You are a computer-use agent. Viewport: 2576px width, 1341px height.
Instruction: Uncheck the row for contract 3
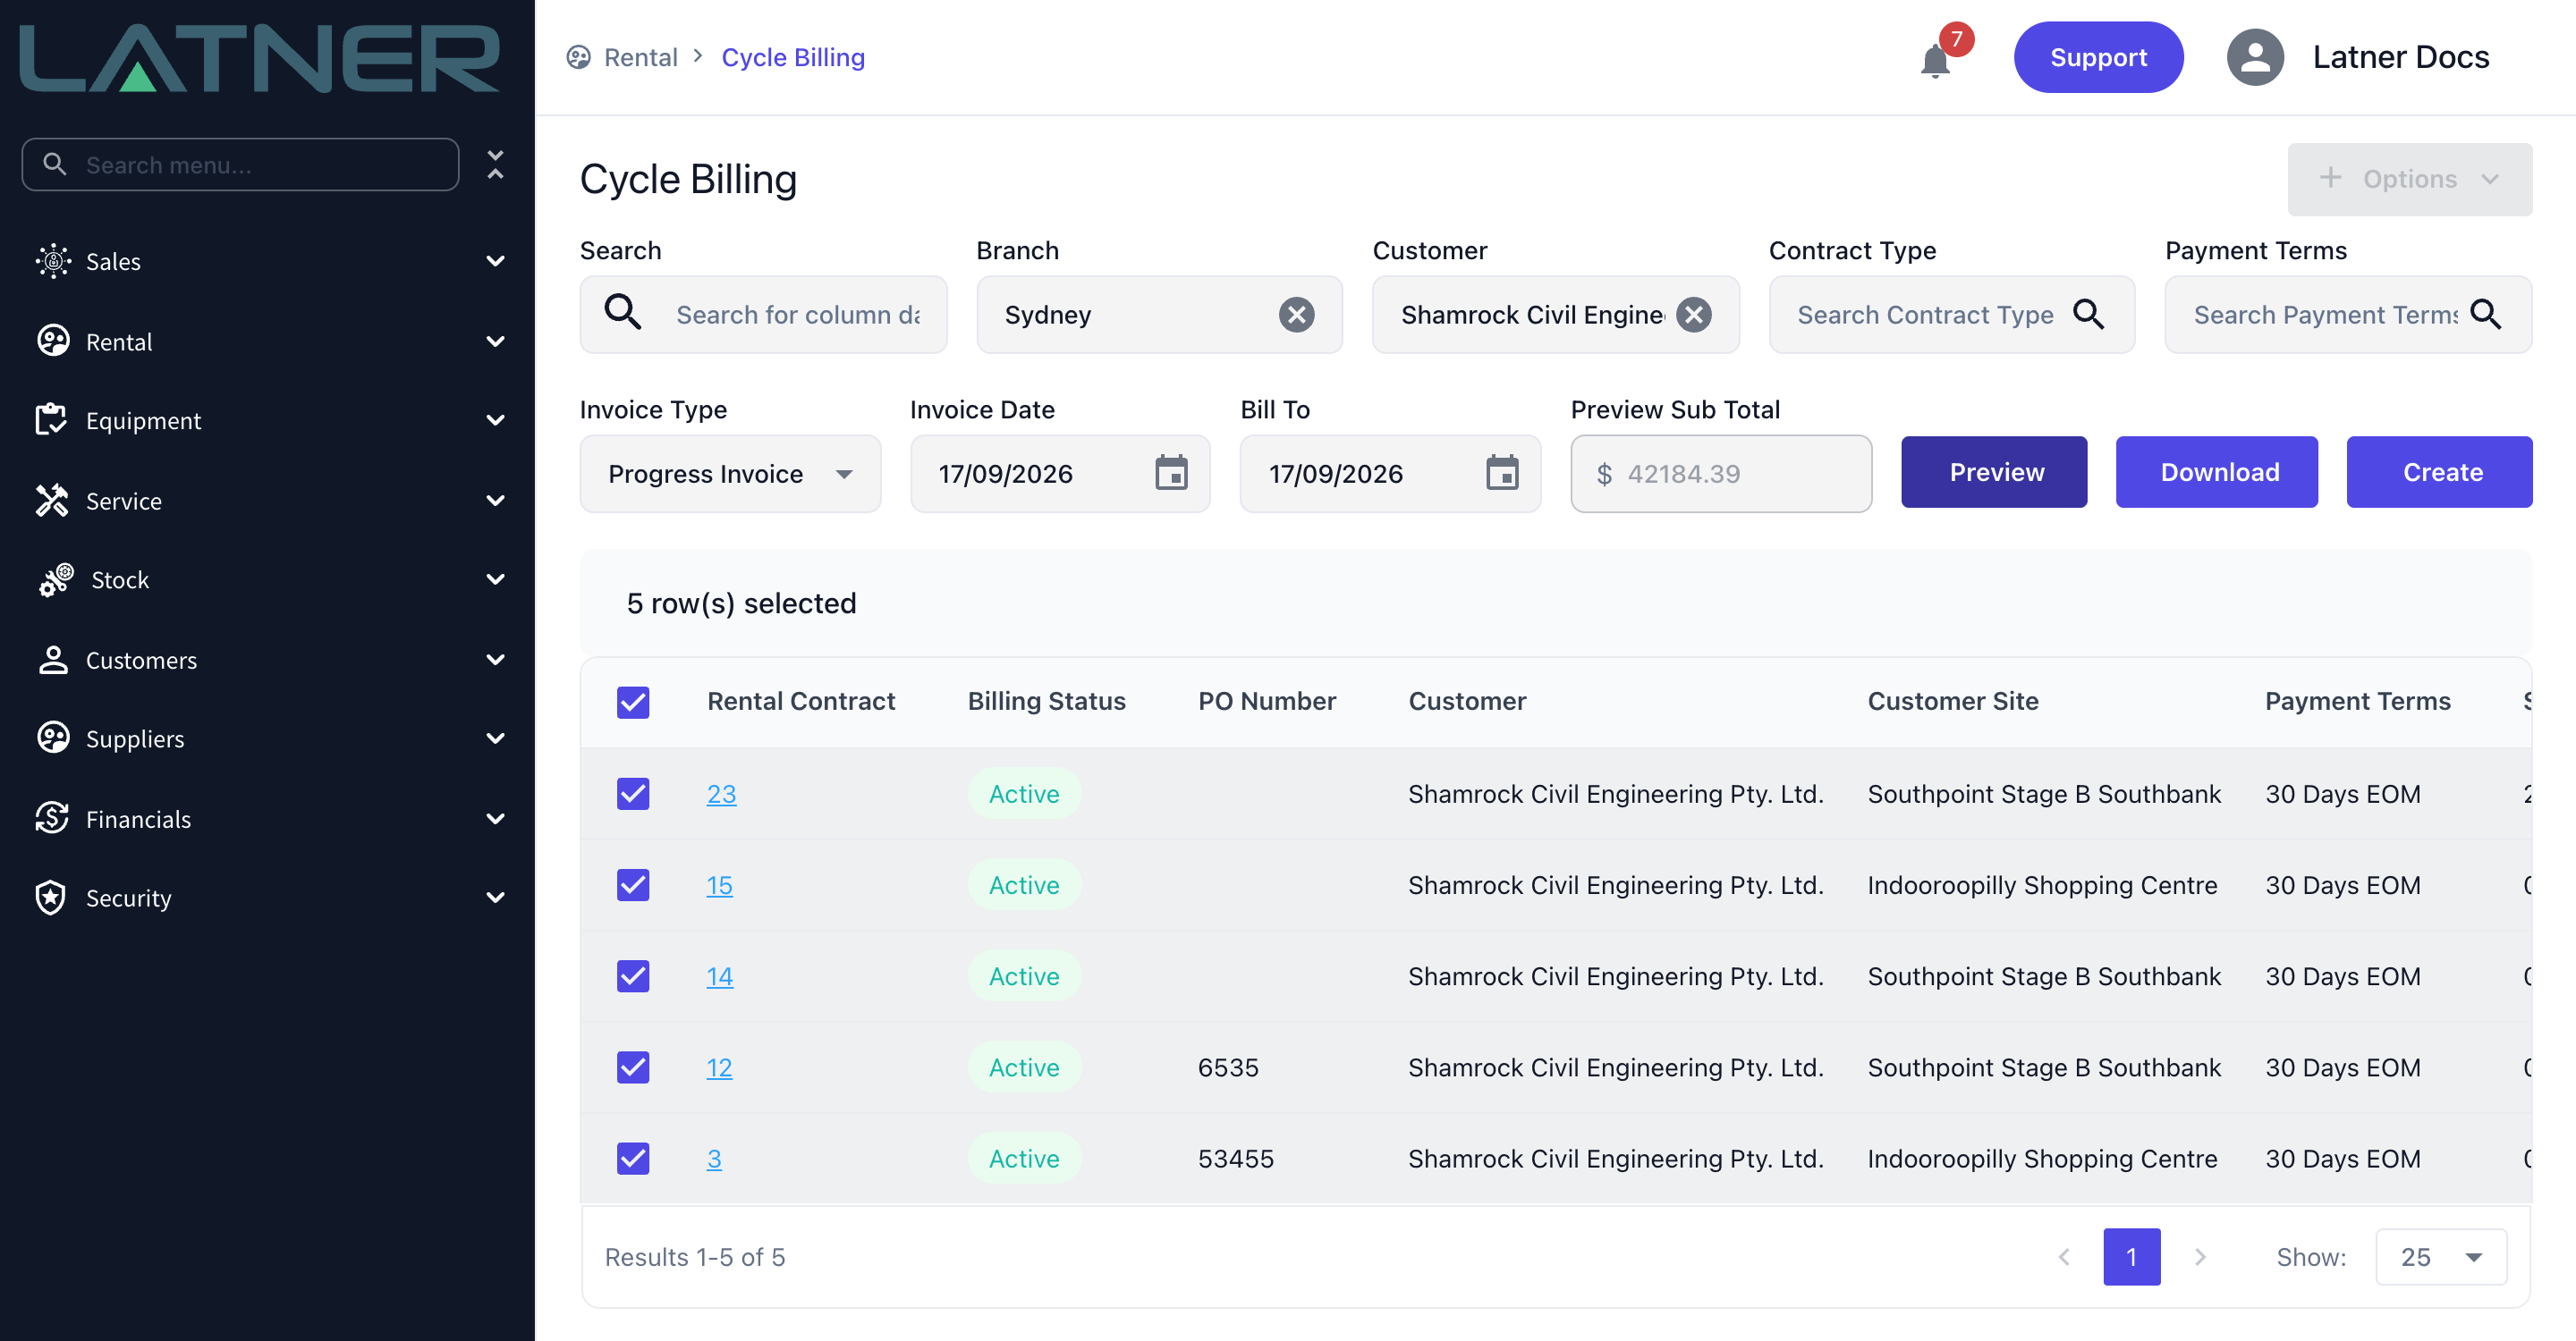tap(632, 1158)
